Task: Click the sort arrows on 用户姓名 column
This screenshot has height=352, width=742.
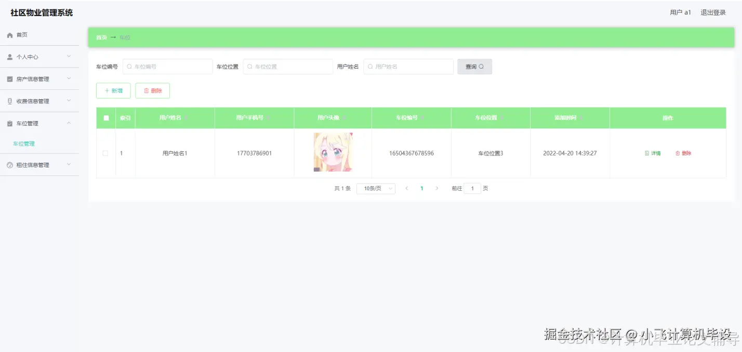Action: 187,118
